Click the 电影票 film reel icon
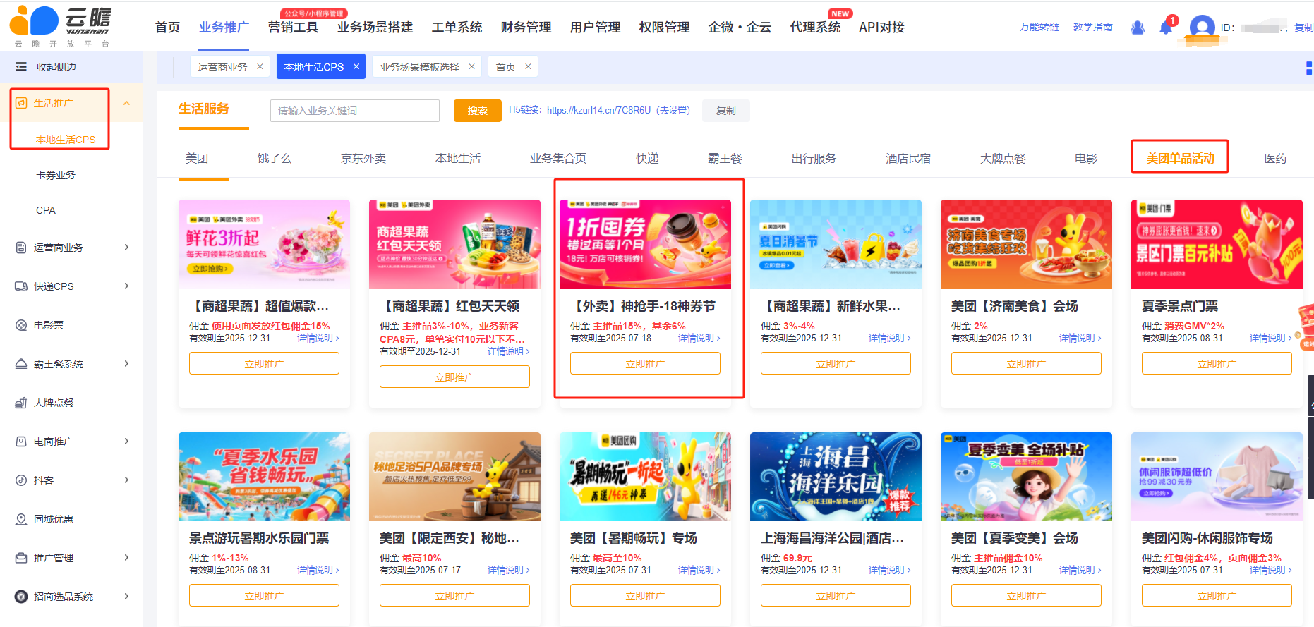The height and width of the screenshot is (627, 1314). (x=21, y=325)
